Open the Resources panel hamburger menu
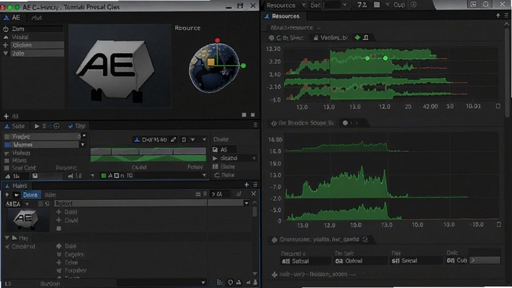Image resolution: width=512 pixels, height=288 pixels. pyautogui.click(x=506, y=15)
